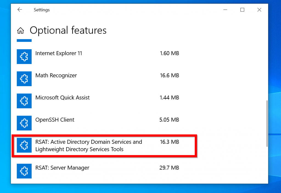The height and width of the screenshot is (193, 281).
Task: Select the RSAT: Server Manager feature name
Action: tap(62, 168)
